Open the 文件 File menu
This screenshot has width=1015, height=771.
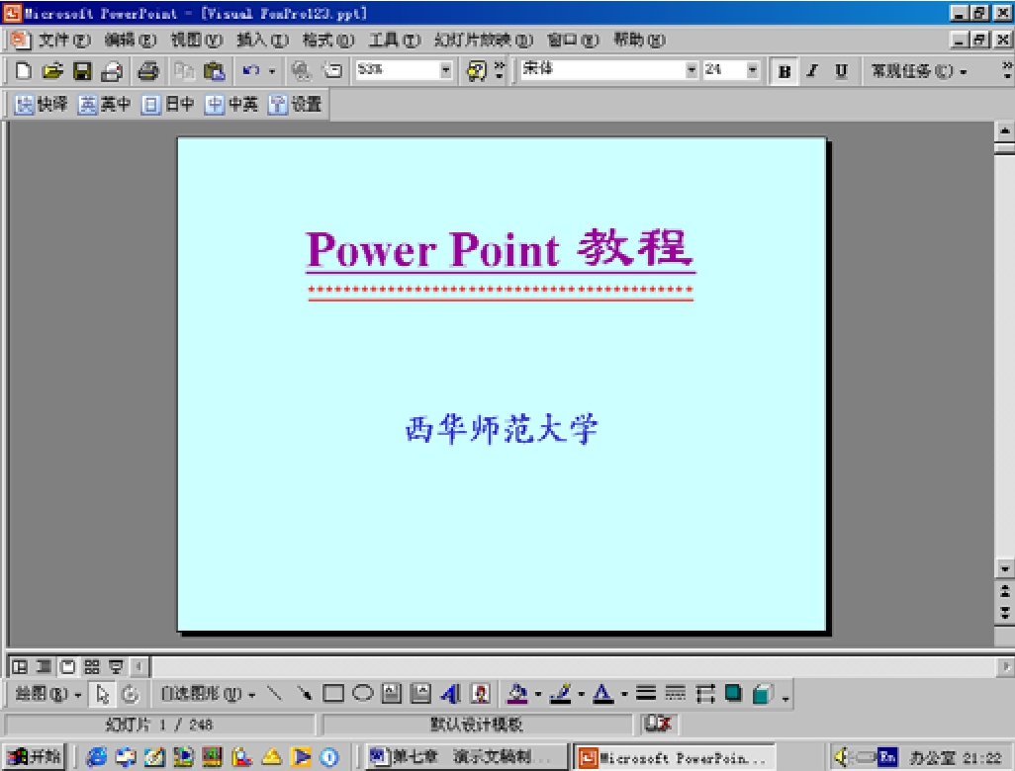coord(64,41)
